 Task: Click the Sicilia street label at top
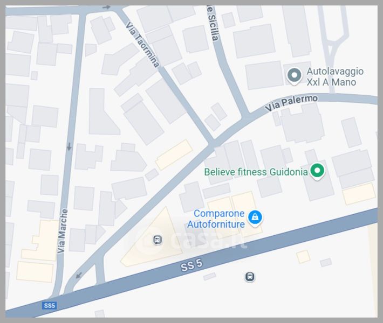[212, 23]
